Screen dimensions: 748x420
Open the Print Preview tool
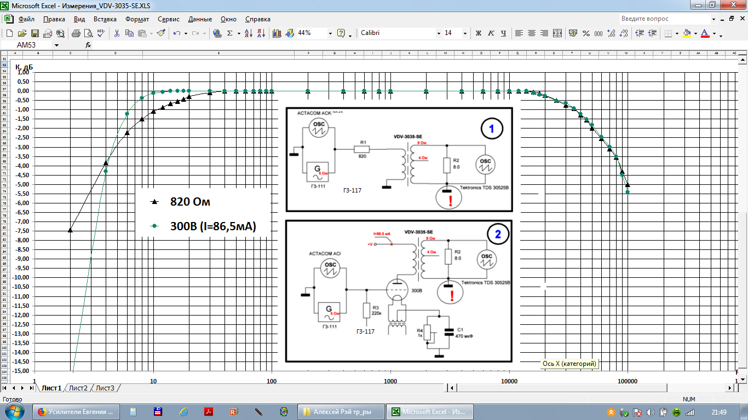88,33
